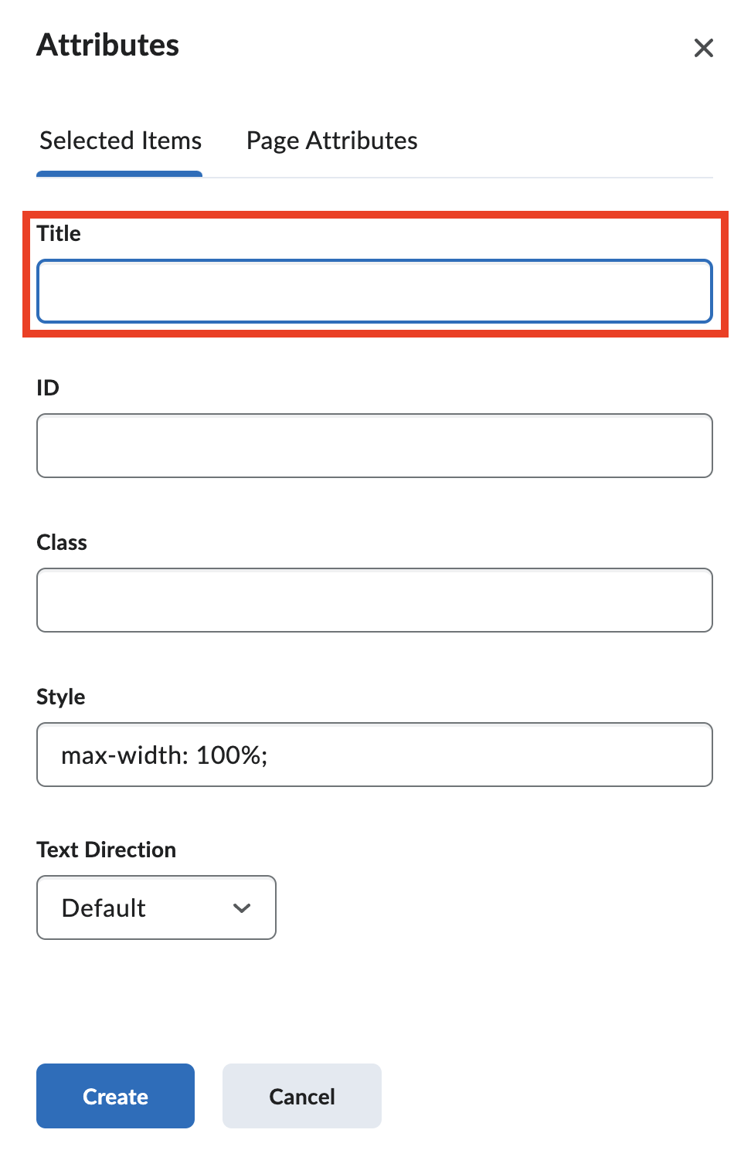
Task: Click the ID field label
Action: click(48, 388)
